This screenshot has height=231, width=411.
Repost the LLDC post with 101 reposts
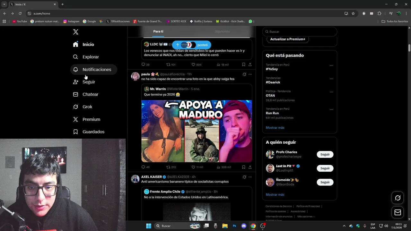tap(171, 64)
